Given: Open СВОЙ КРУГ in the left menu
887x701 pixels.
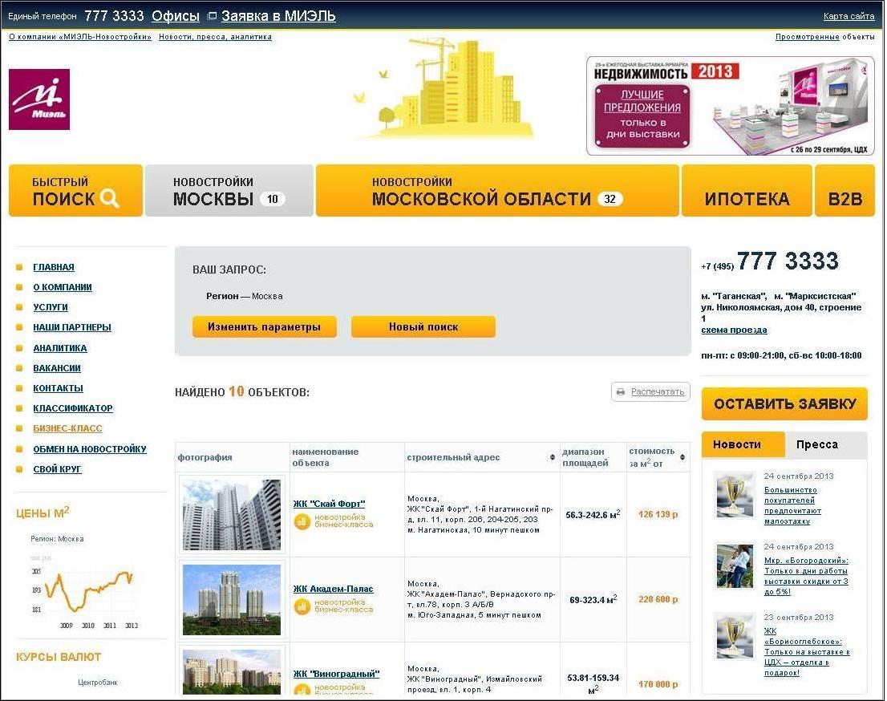Looking at the screenshot, I should [57, 469].
